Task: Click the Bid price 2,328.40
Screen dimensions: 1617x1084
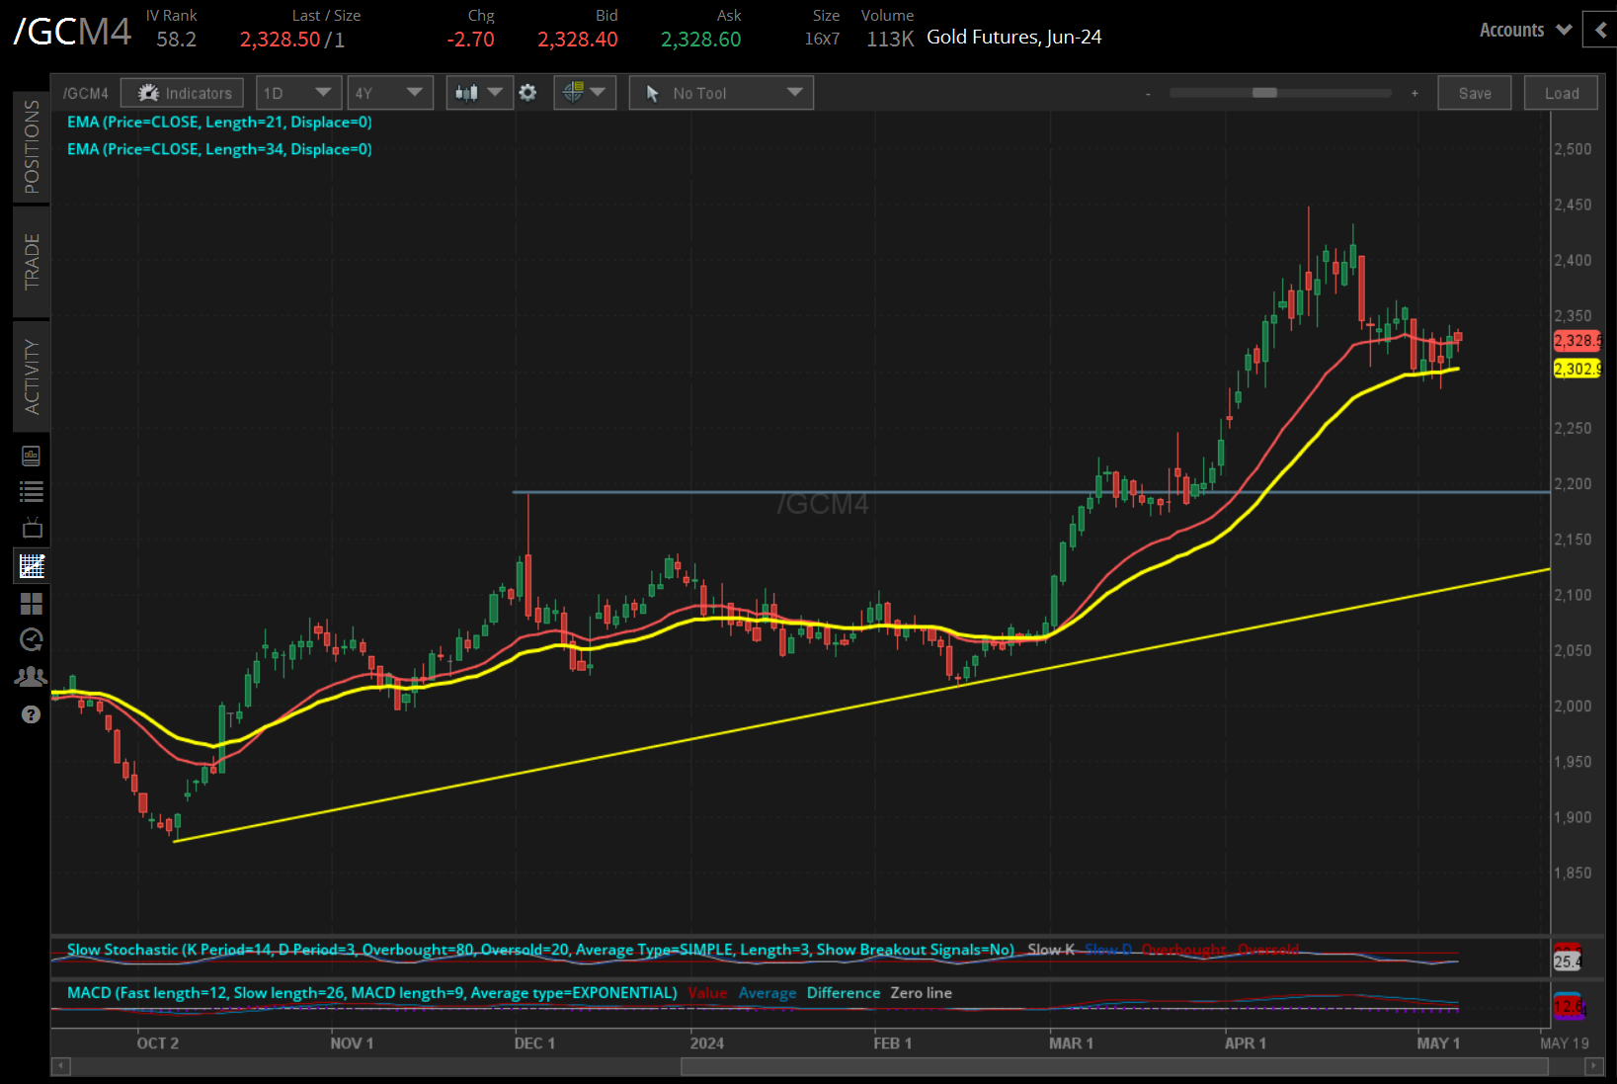Action: 578,40
